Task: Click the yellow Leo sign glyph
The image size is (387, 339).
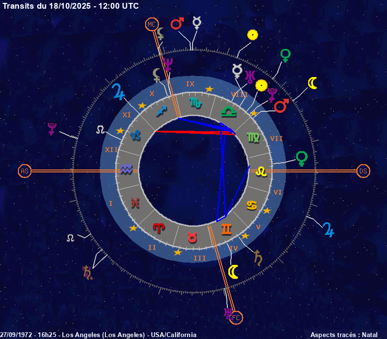Action: click(261, 171)
